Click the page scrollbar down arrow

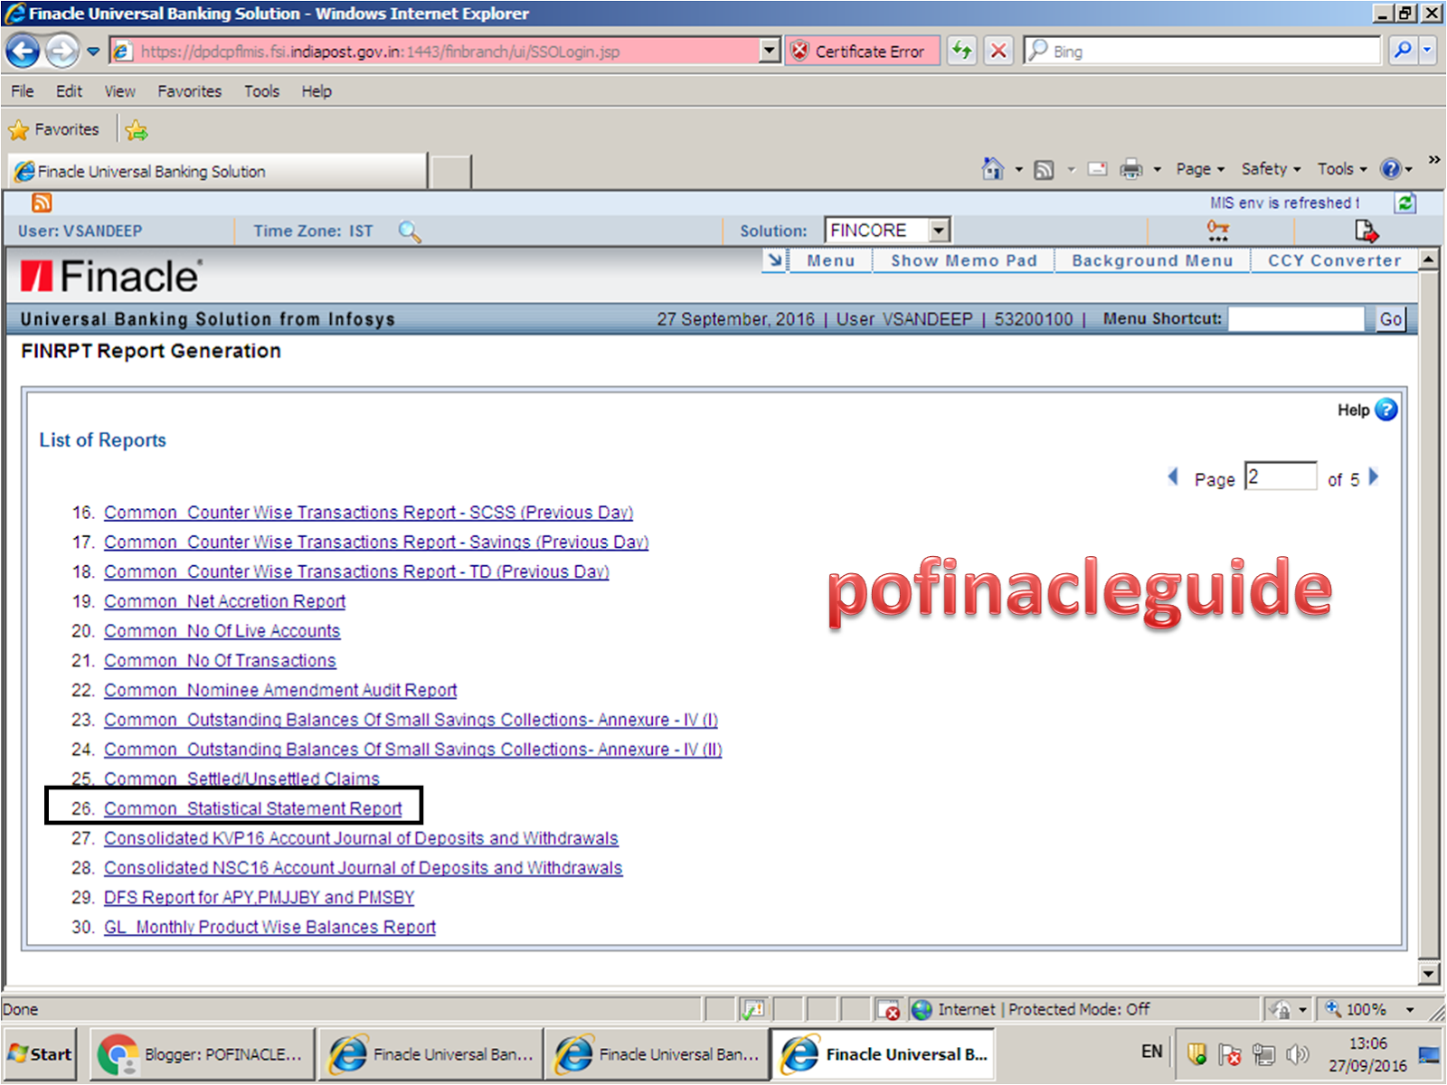(x=1429, y=974)
